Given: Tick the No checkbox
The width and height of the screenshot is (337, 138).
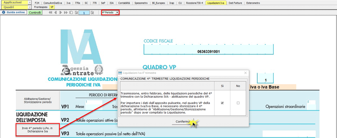Looking at the screenshot, I should [x=238, y=103].
